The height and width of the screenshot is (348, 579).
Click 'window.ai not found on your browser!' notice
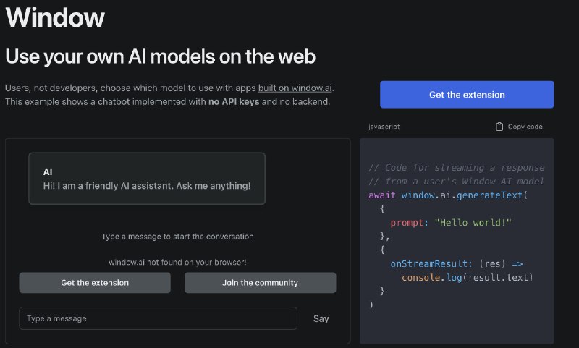(x=177, y=262)
